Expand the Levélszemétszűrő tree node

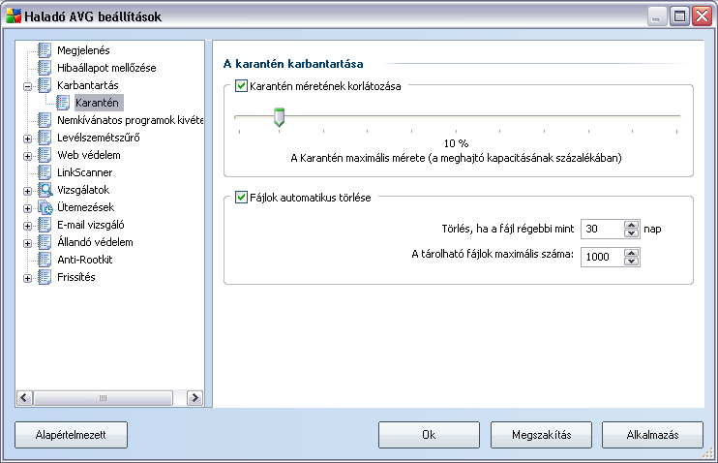point(27,139)
